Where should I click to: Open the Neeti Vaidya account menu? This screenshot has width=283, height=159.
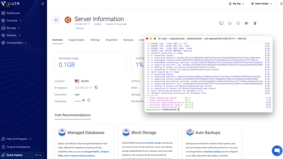[262, 4]
